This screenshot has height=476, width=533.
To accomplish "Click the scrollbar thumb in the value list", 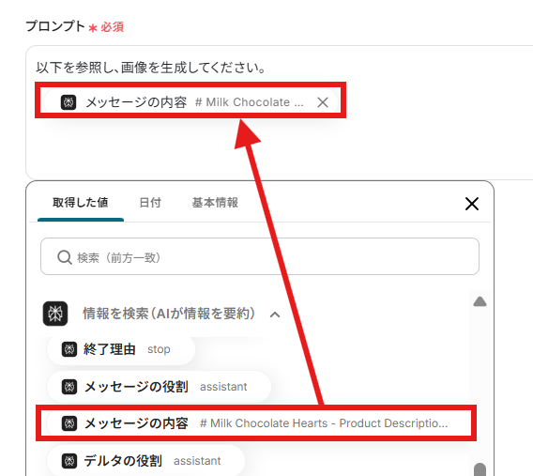I will pos(480,469).
